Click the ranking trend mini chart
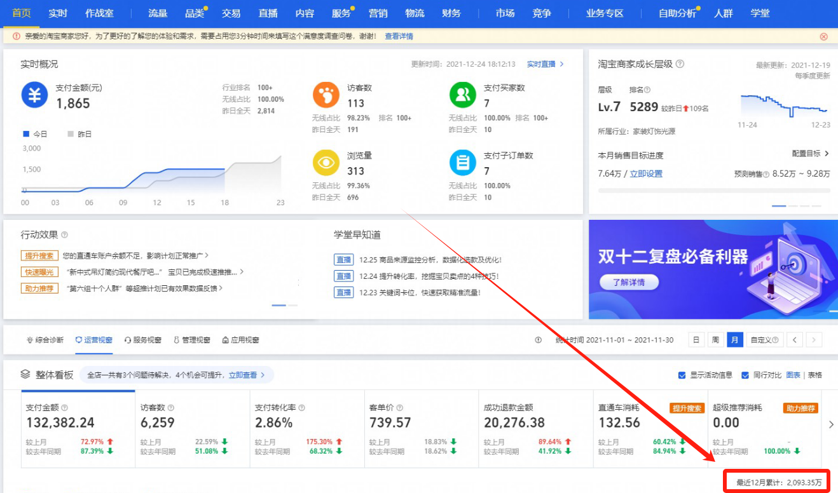Image resolution: width=838 pixels, height=493 pixels. point(785,105)
